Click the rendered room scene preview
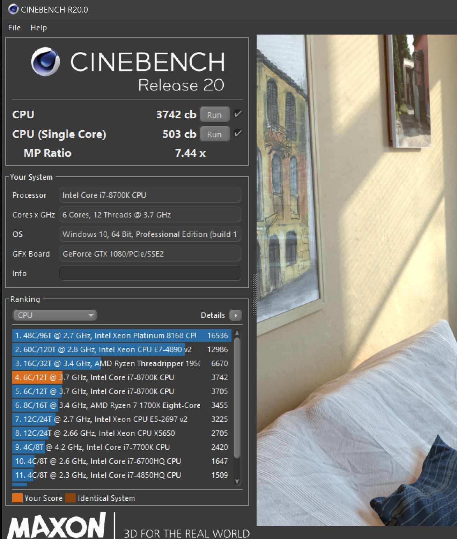This screenshot has height=539, width=457. tap(357, 280)
